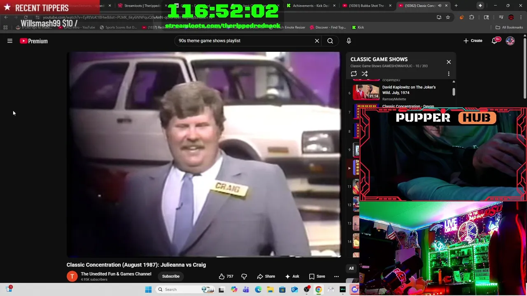Open the Chrome profile avatar
The height and width of the screenshot is (296, 527).
[511, 17]
